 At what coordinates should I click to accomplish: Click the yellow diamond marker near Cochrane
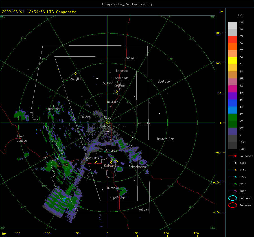tap(97, 163)
